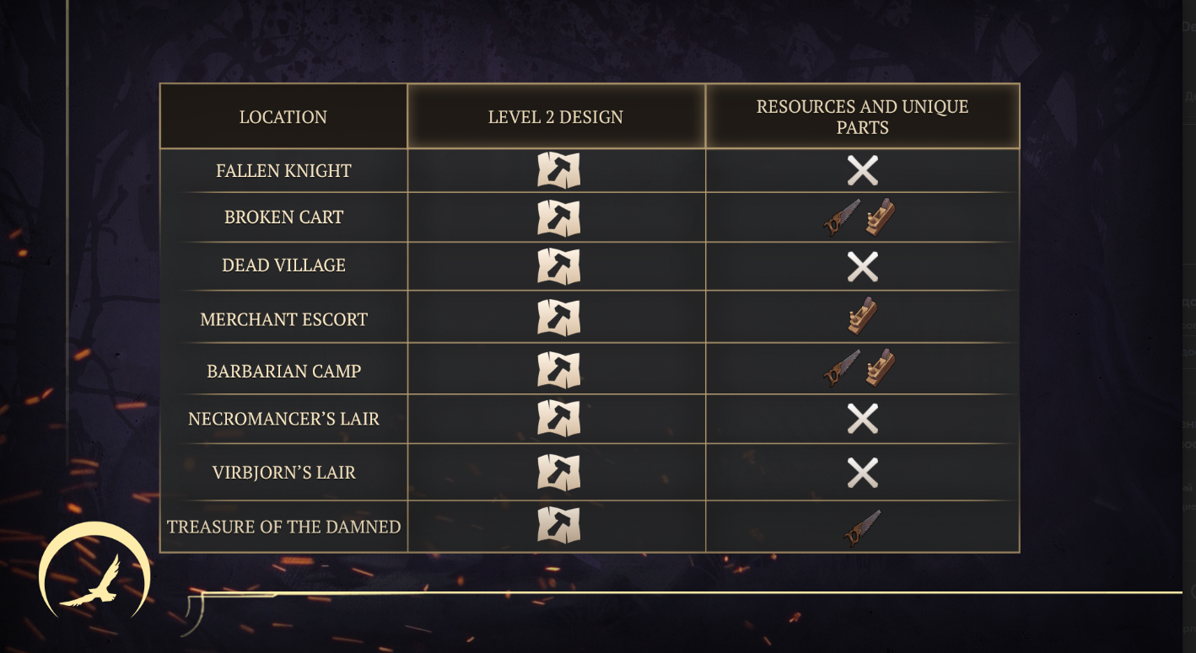Click the Virbjorn's Lair blueprint icon
1196x653 pixels.
click(558, 473)
